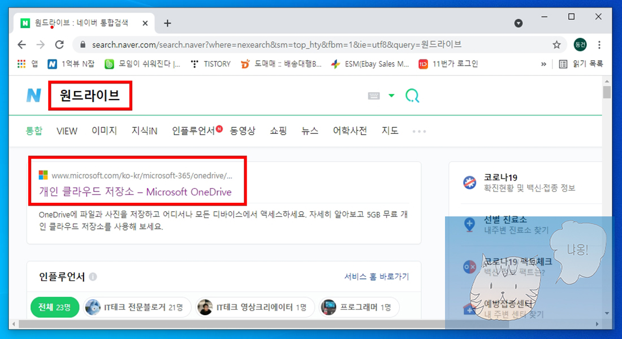Click the Naver N logo
Screen dimensions: 622x339
[x=34, y=95]
